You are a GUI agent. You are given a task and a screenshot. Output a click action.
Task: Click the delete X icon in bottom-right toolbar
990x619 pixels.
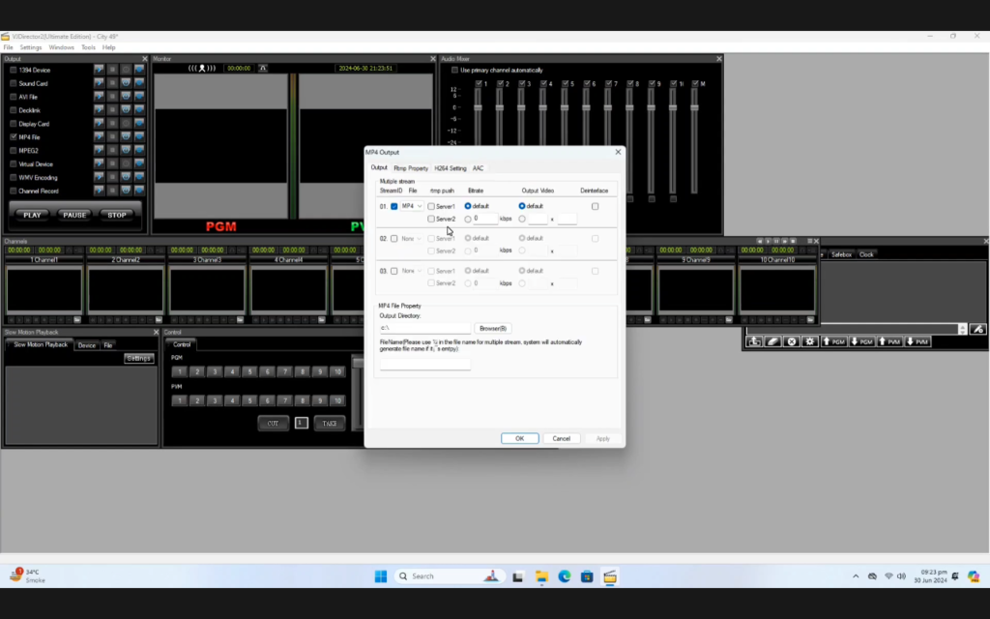pos(790,340)
